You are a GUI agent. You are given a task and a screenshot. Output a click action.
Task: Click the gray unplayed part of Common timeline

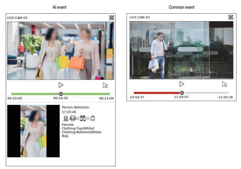pyautogui.click(x=206, y=93)
